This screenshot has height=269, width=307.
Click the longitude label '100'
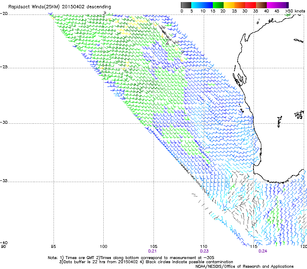coord(104,247)
